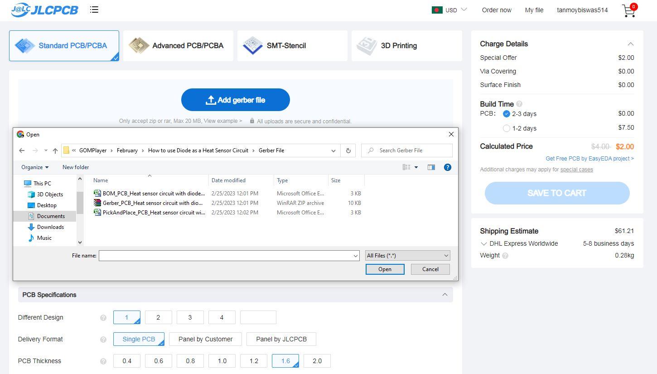Expand the DHL Express Worldwide shipping option
This screenshot has height=374, width=657.
[x=484, y=244]
